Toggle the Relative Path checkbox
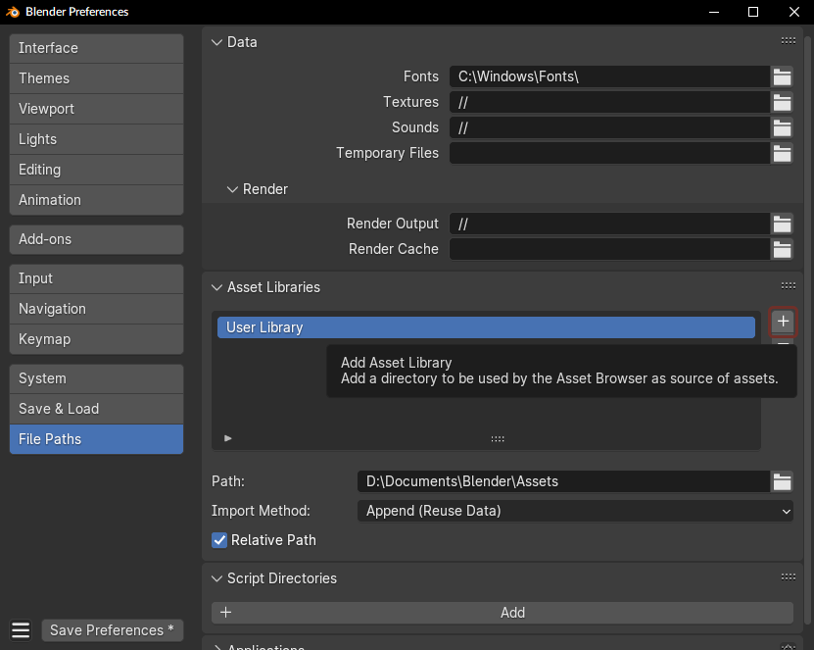 pos(219,540)
